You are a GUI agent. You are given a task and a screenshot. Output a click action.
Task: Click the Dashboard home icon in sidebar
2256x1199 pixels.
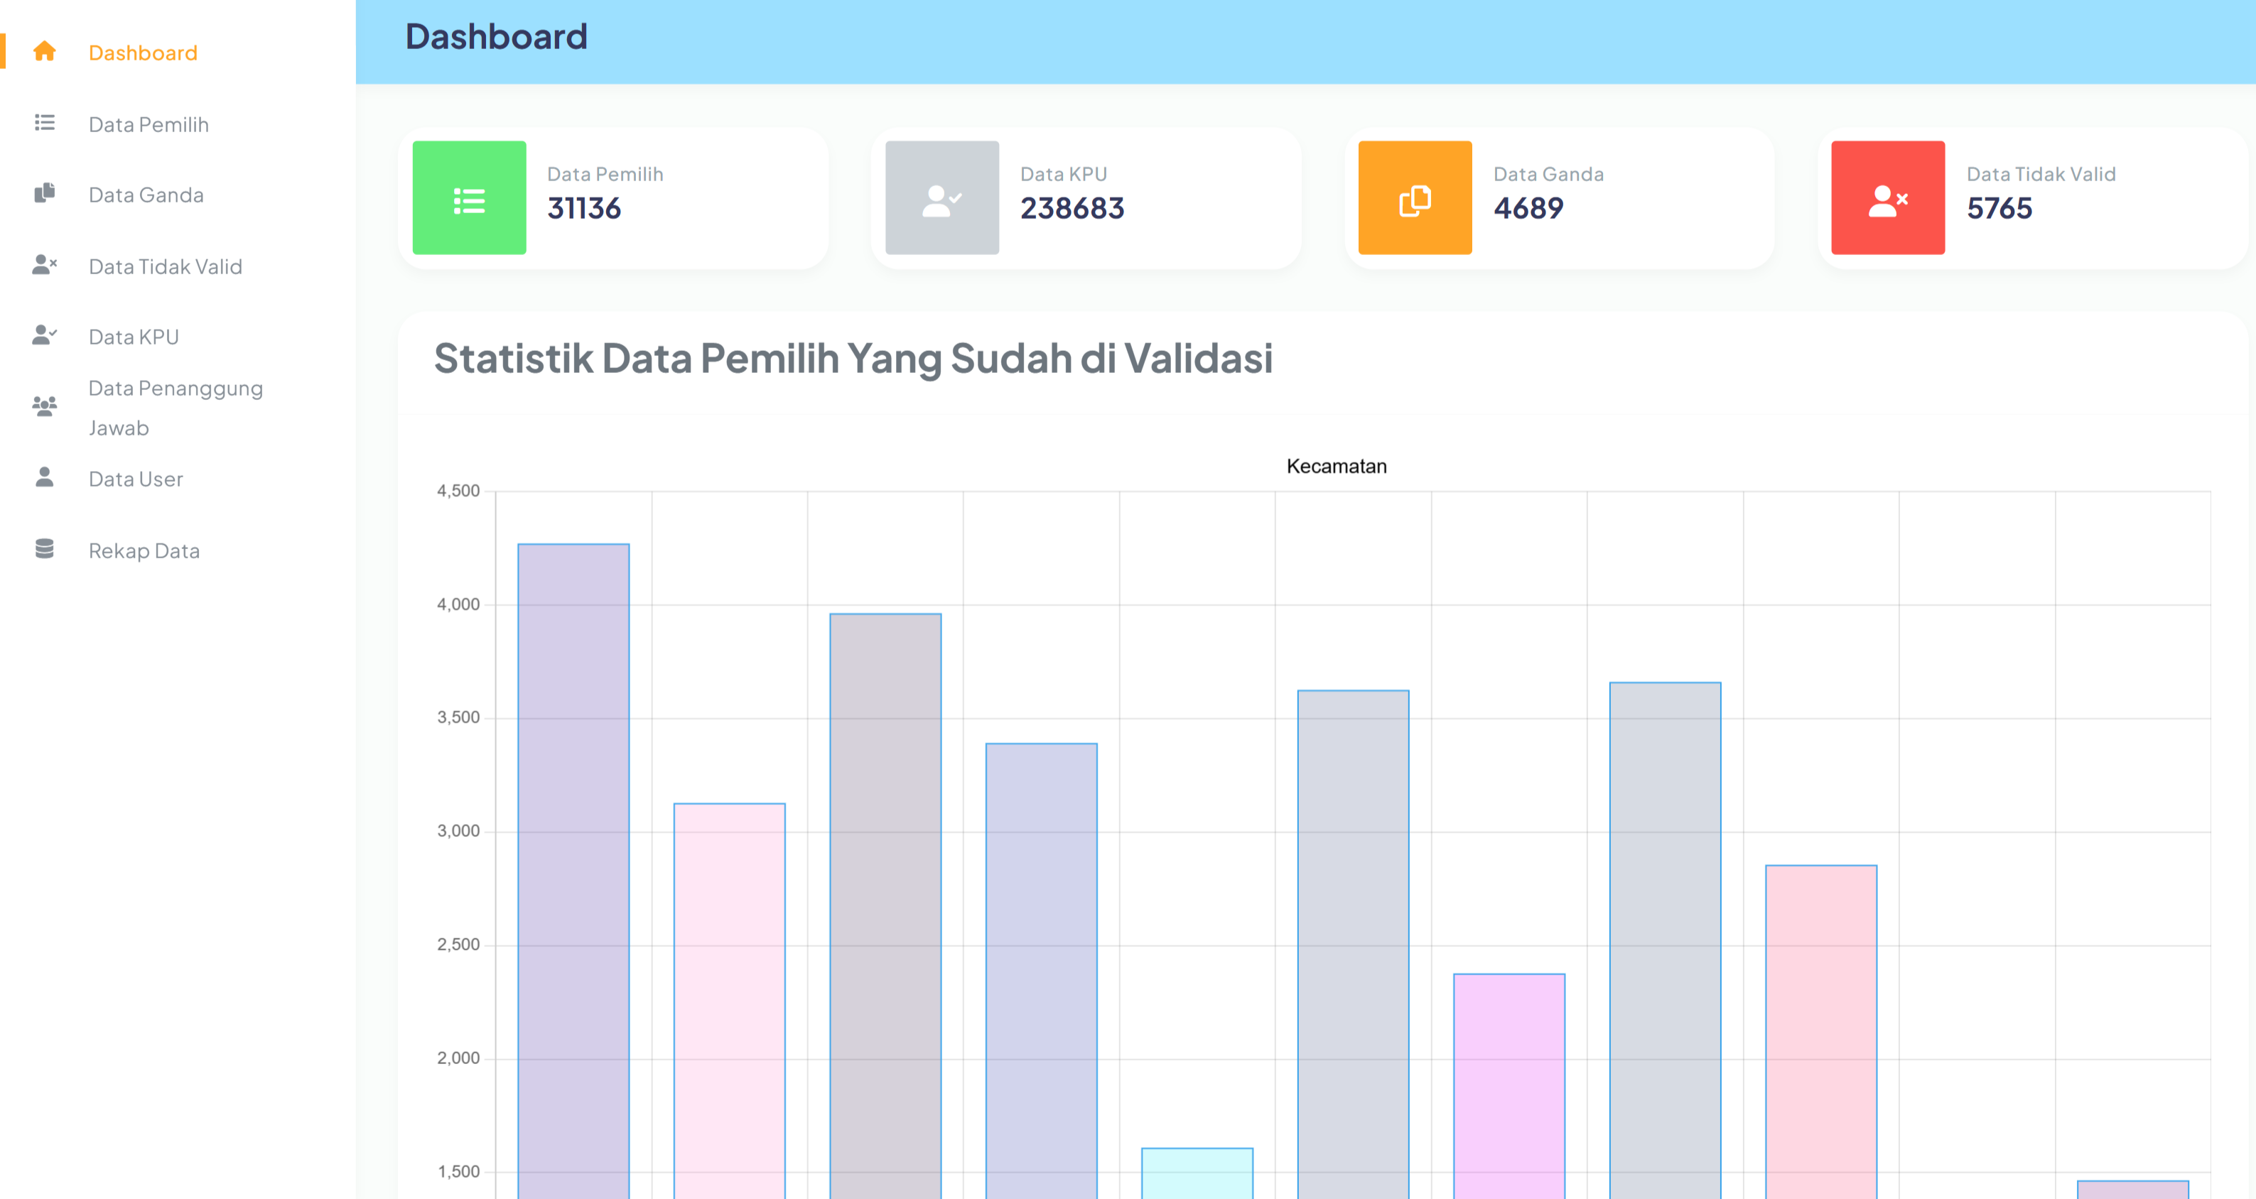pos(45,52)
